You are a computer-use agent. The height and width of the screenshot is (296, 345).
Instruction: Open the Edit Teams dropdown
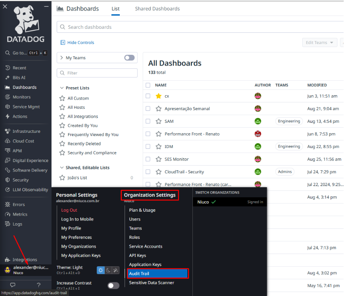pos(319,42)
